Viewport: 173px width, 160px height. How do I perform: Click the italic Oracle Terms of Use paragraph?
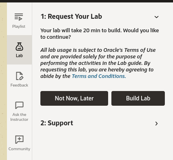pos(98,63)
